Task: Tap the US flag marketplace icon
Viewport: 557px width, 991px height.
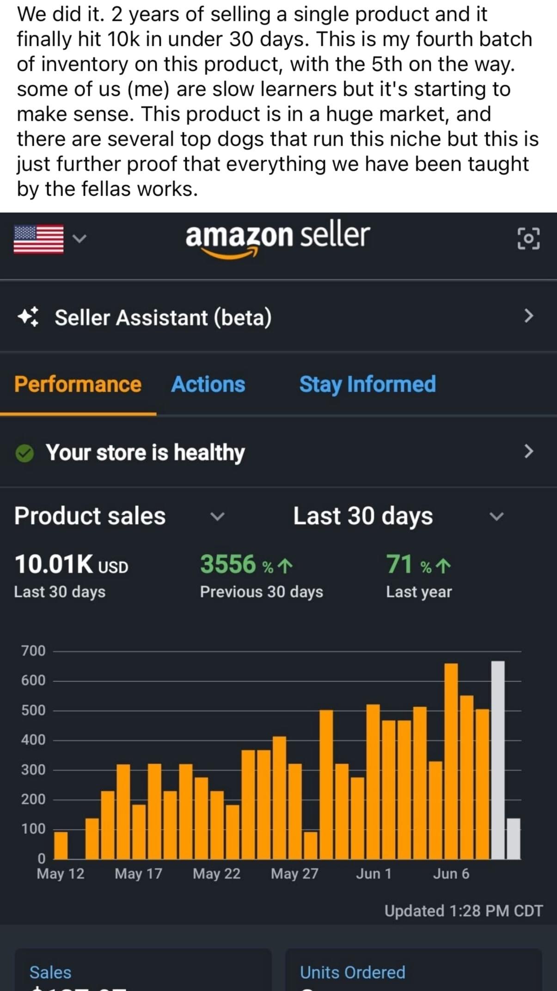Action: [39, 239]
